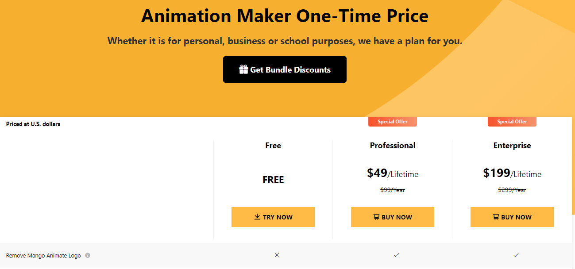Click the X mark in the Free column

277,255
